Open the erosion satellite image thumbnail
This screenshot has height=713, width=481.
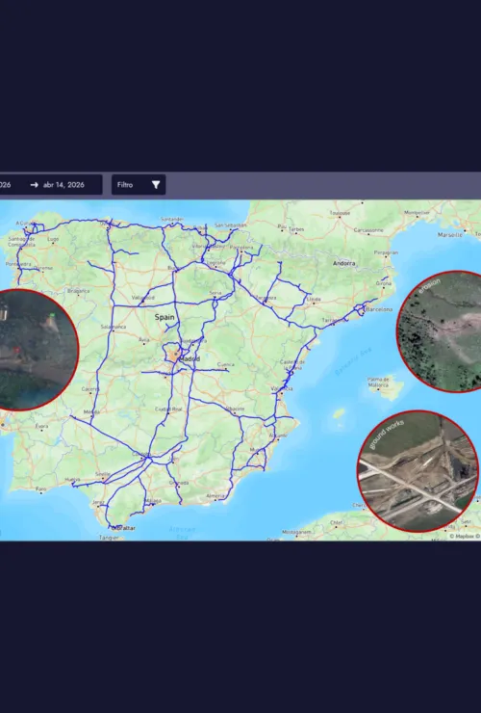coord(441,331)
